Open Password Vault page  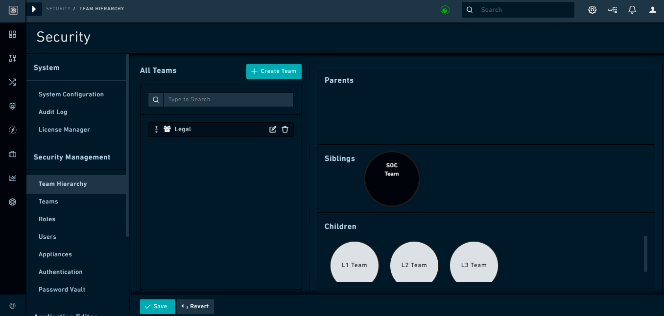coord(62,290)
